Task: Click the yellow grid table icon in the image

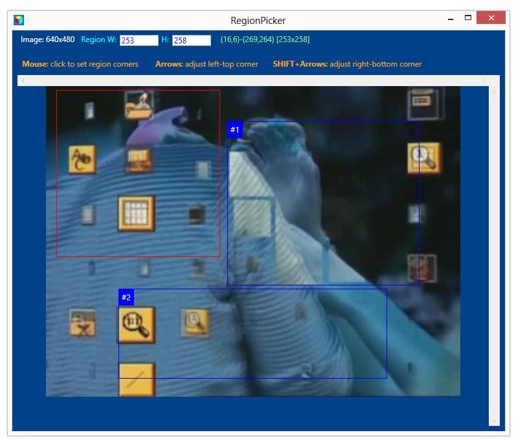Action: point(136,214)
